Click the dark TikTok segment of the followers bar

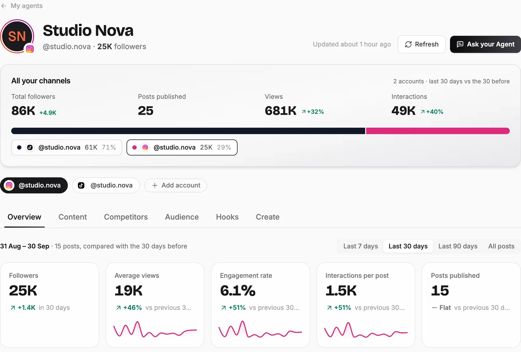[x=188, y=131]
